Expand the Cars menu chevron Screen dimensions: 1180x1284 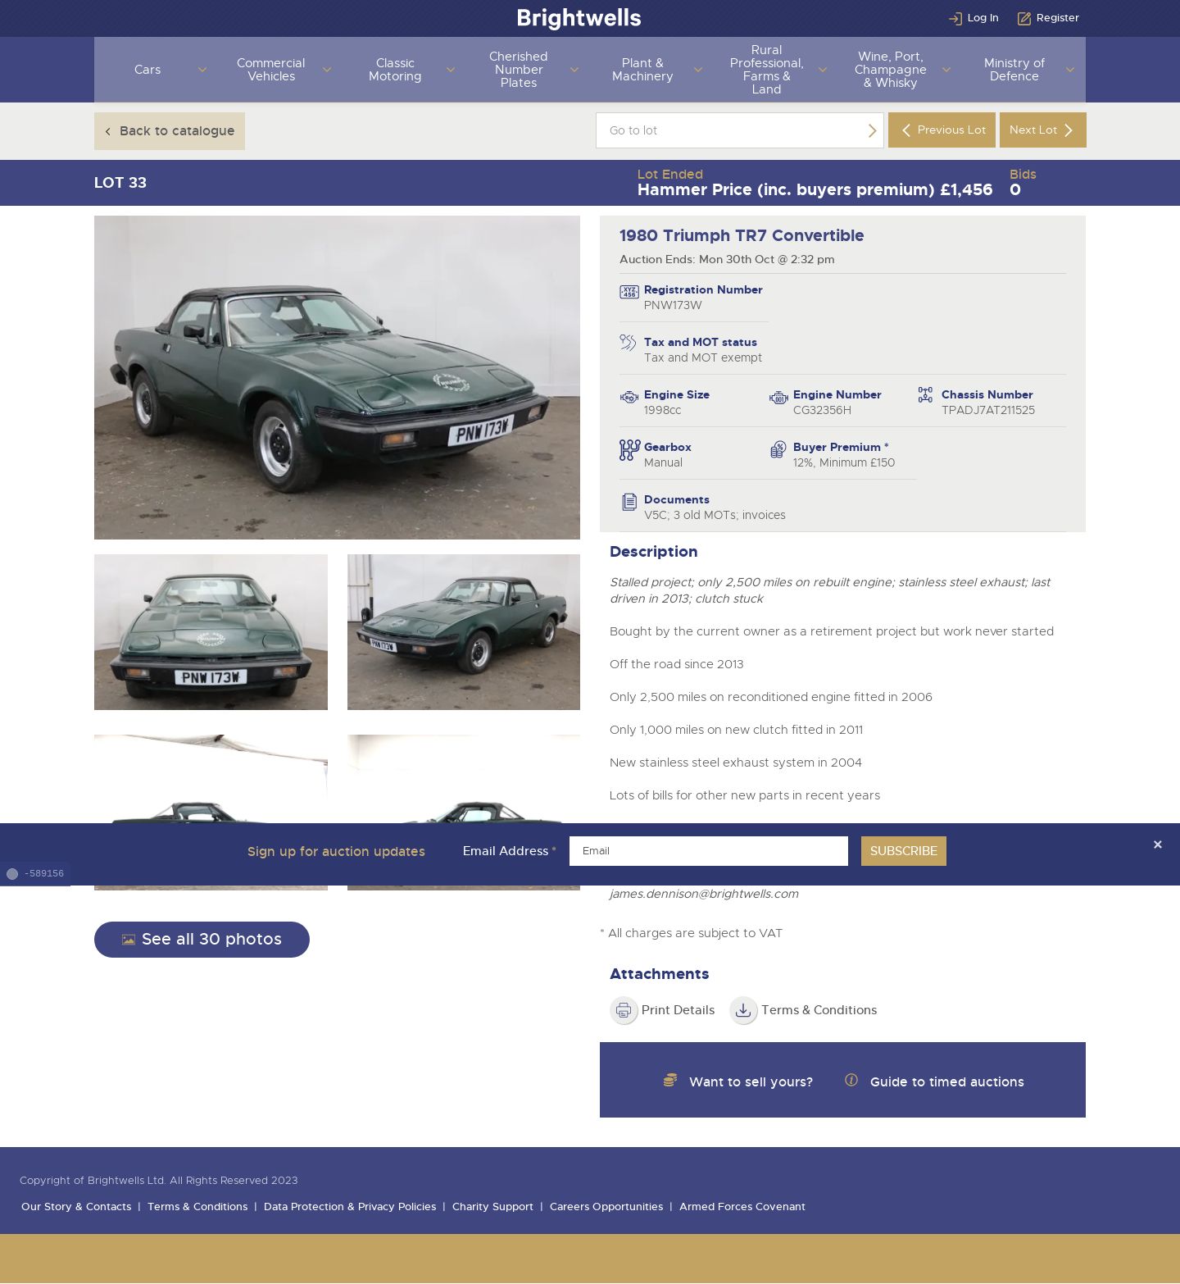point(202,70)
